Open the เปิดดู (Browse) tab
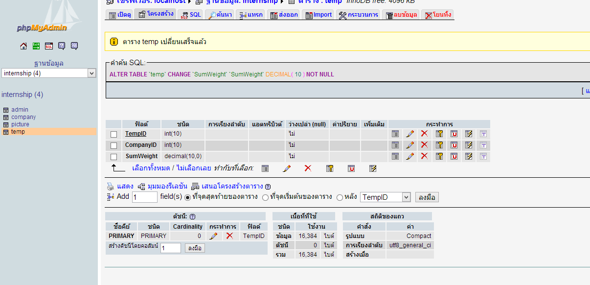 pos(120,15)
